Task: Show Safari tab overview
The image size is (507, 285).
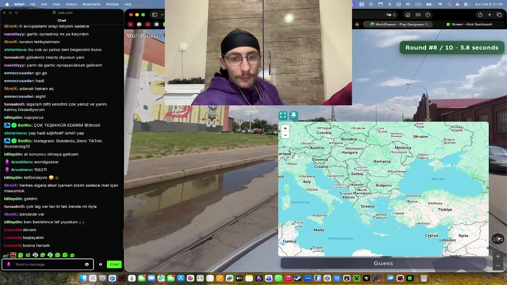Action: point(499,15)
